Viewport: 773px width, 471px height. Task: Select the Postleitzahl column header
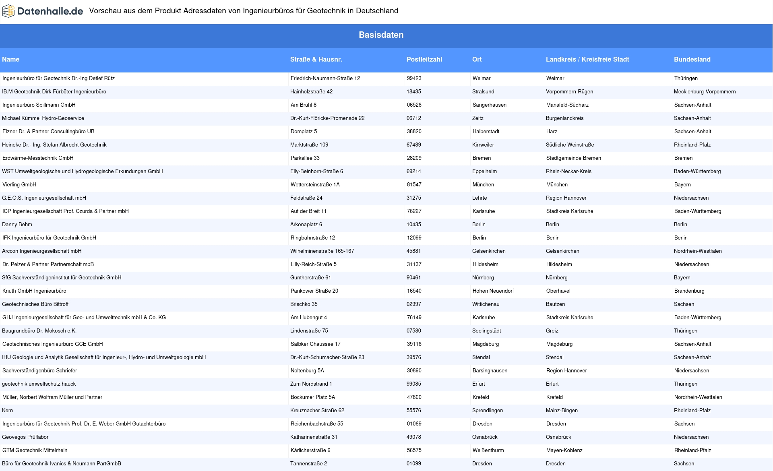(424, 59)
